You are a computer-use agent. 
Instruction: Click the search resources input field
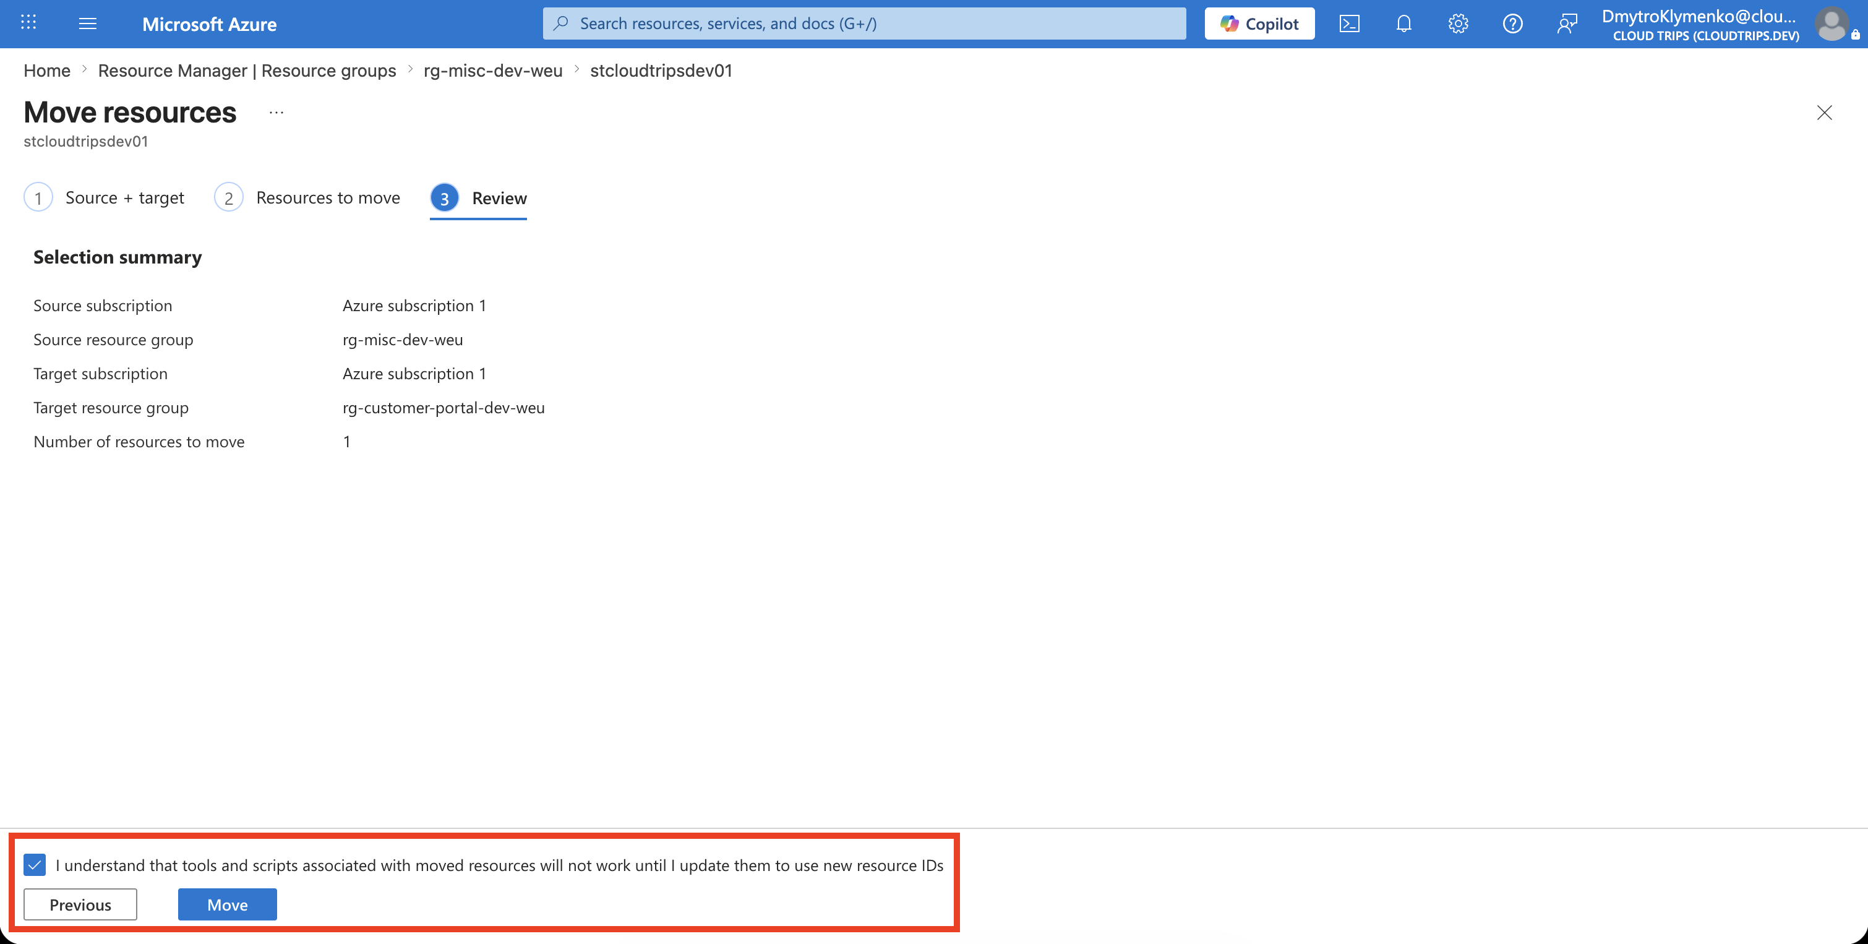864,24
